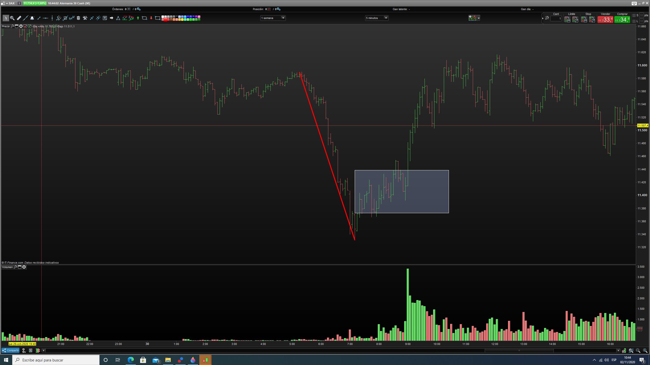The width and height of the screenshot is (650, 365).
Task: Click the alert bell tool
Action: [x=32, y=18]
